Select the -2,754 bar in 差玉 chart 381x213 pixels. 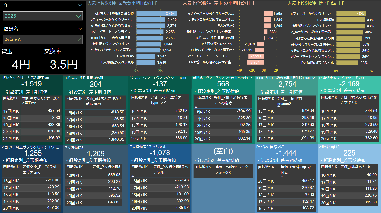[x=255, y=62]
